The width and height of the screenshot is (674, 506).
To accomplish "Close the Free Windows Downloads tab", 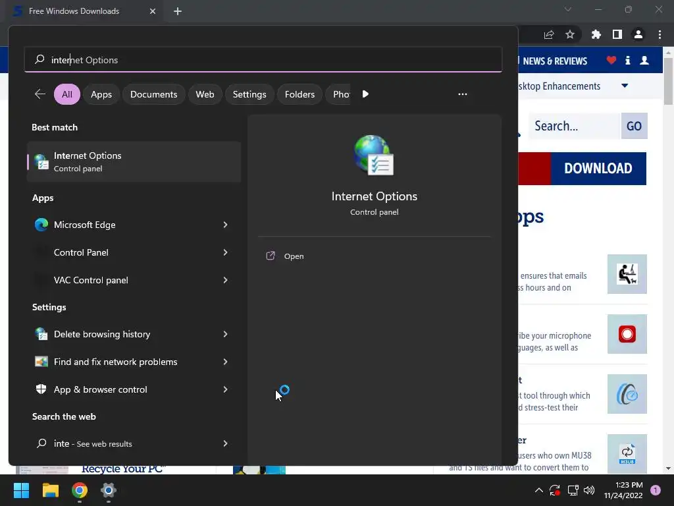I will click(153, 11).
